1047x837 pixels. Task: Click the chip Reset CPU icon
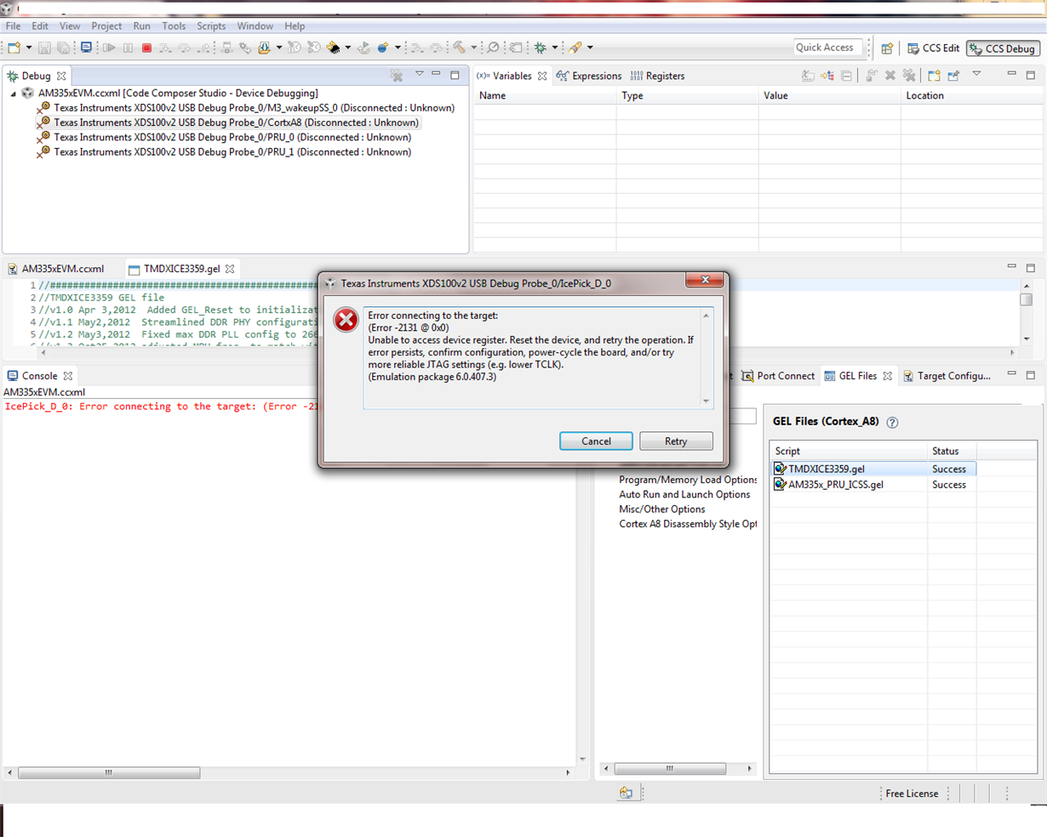tap(334, 48)
